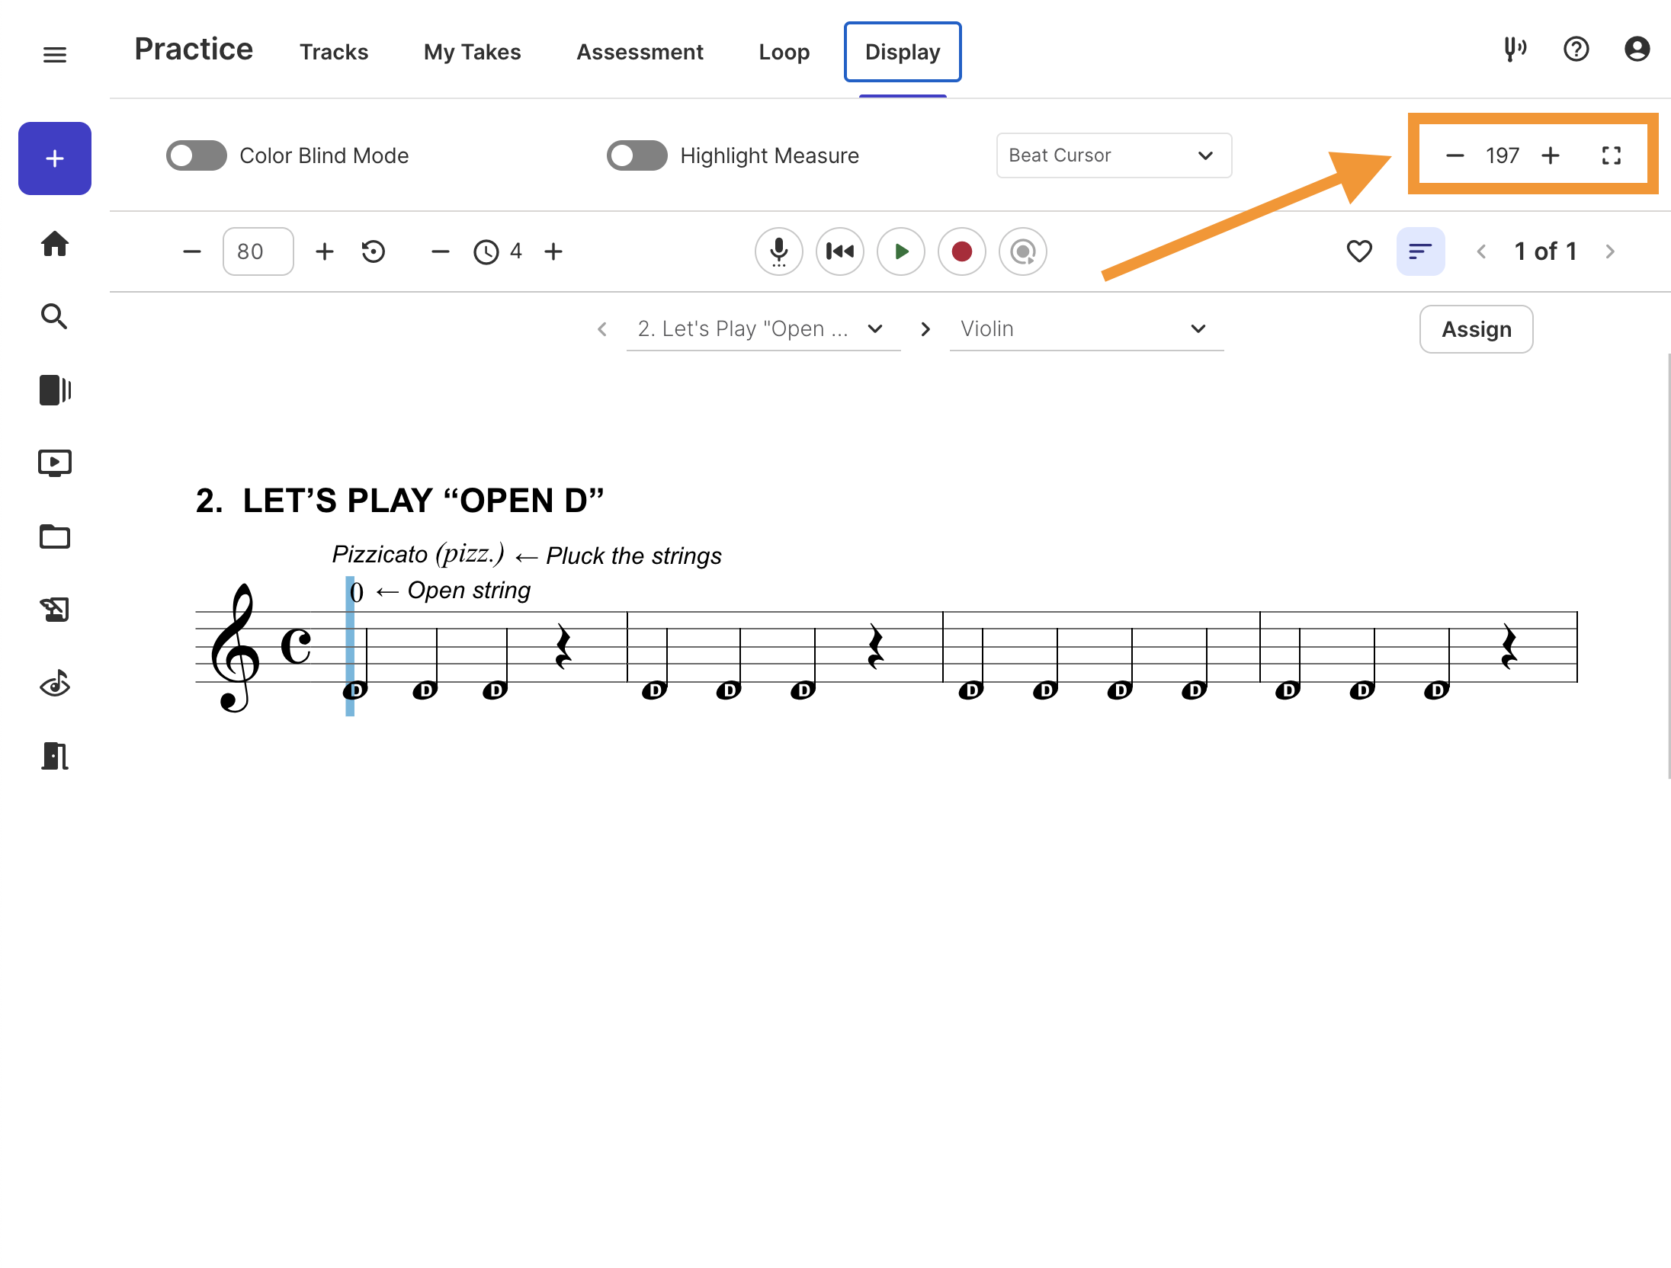Switch to the Tracks tab
The width and height of the screenshot is (1671, 1268).
click(x=334, y=52)
